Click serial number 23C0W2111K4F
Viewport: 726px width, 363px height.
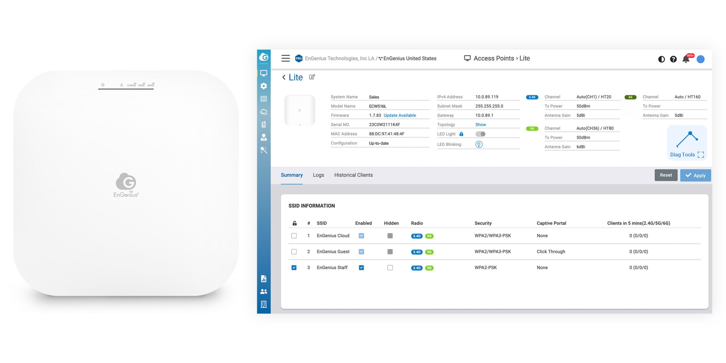pos(384,124)
